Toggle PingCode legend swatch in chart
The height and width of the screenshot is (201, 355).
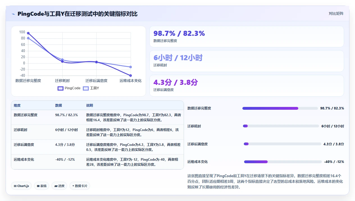pos(60,88)
